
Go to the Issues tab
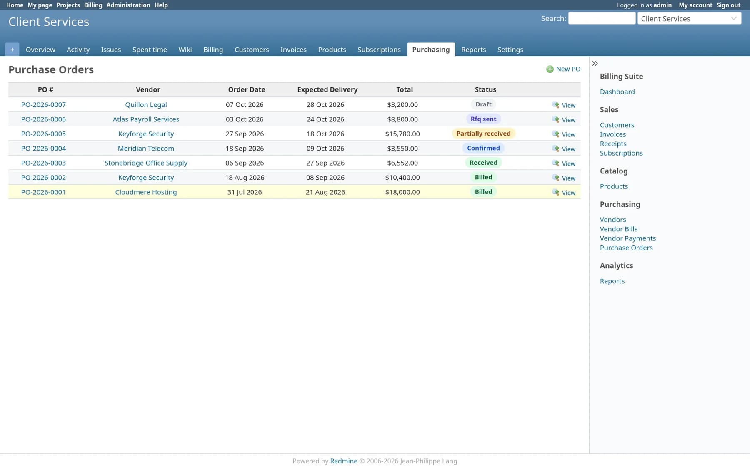click(x=111, y=50)
